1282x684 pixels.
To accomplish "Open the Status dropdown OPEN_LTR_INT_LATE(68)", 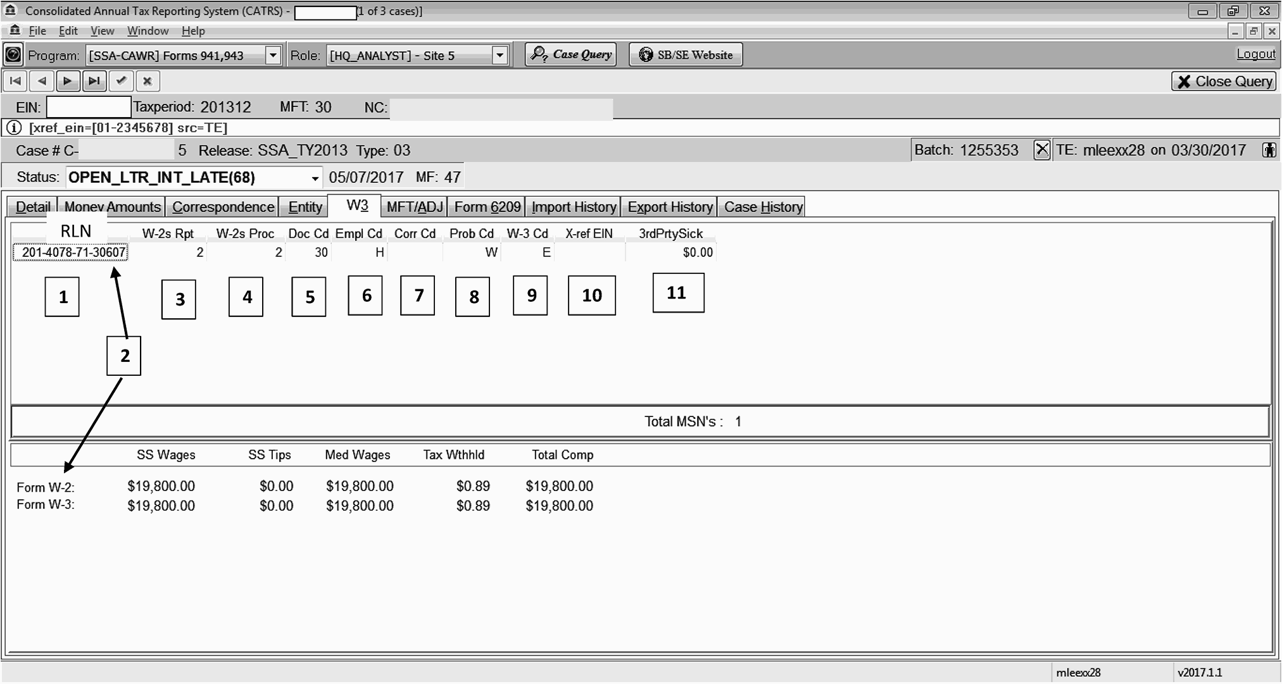I will point(315,178).
